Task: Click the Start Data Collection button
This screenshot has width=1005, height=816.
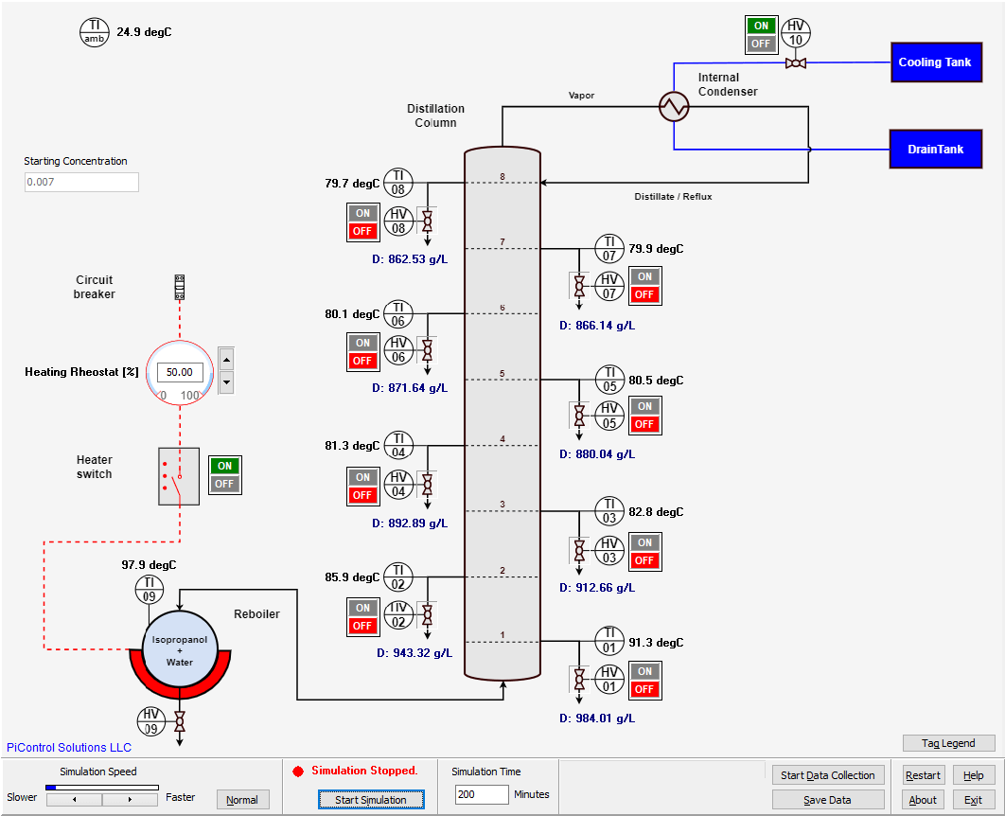Action: point(828,775)
